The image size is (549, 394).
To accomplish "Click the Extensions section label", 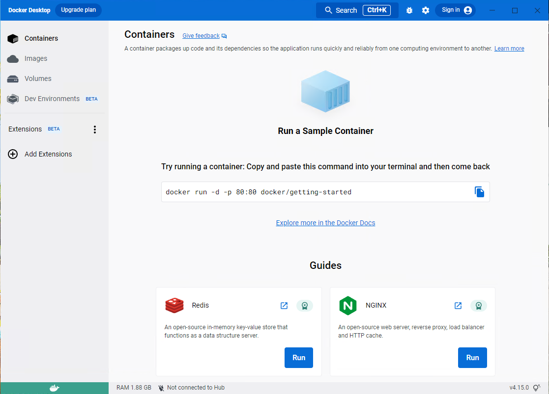I will point(25,130).
